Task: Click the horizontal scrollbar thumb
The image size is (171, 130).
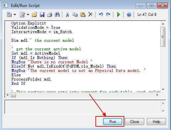Action: pyautogui.click(x=13, y=95)
